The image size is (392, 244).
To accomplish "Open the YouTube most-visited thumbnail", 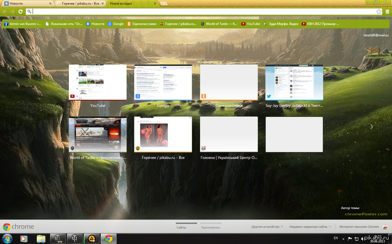I will tap(97, 83).
